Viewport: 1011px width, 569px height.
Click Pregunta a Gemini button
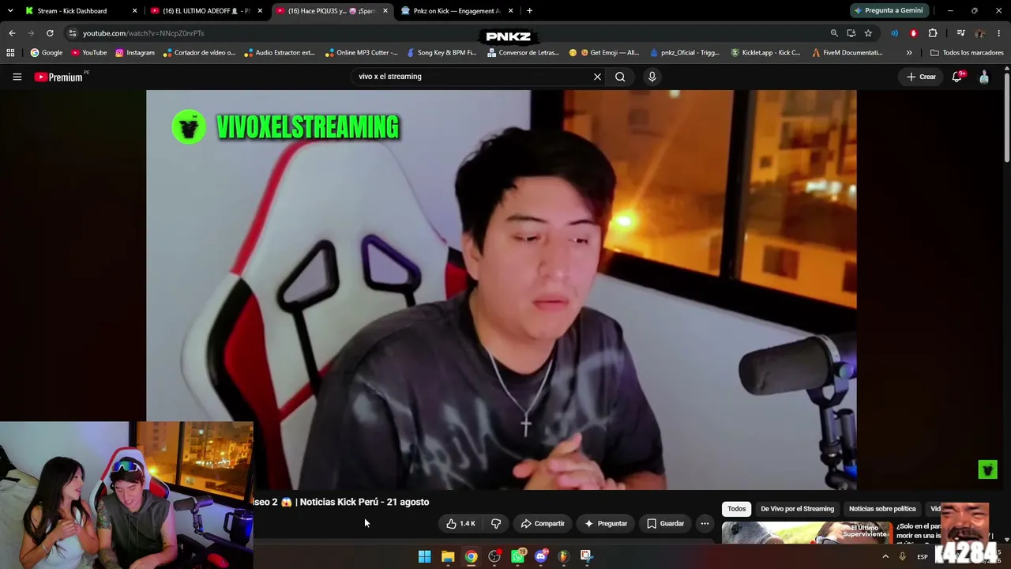click(x=889, y=11)
